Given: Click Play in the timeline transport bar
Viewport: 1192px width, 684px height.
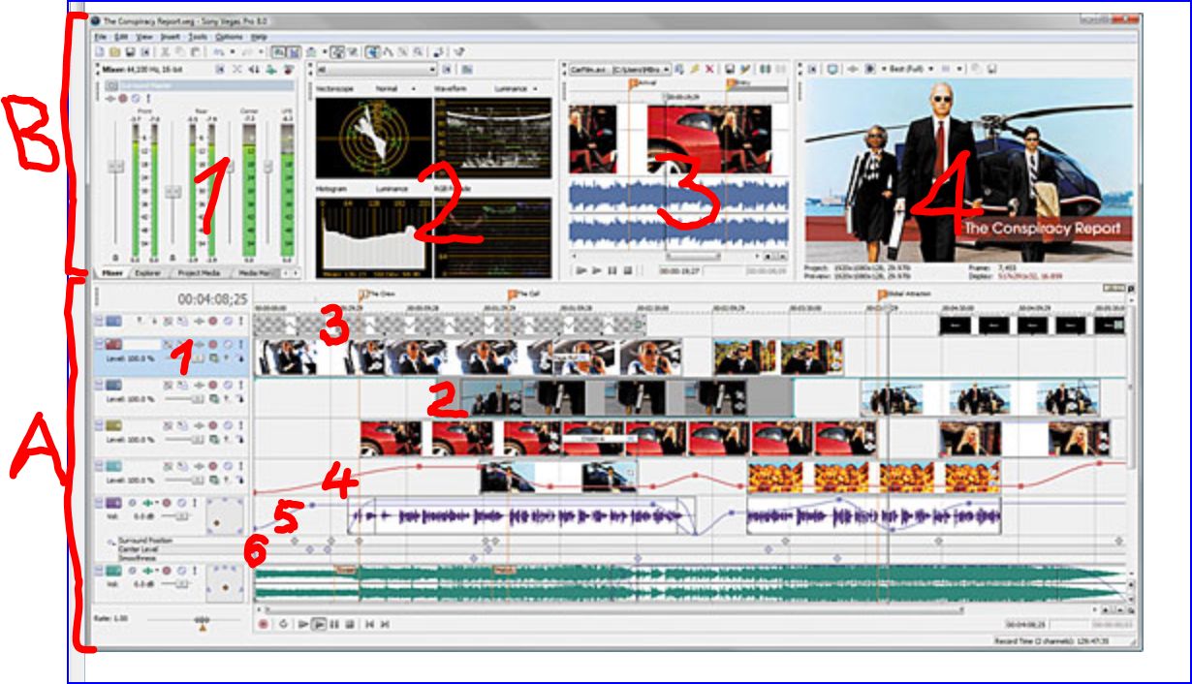Looking at the screenshot, I should (x=319, y=624).
